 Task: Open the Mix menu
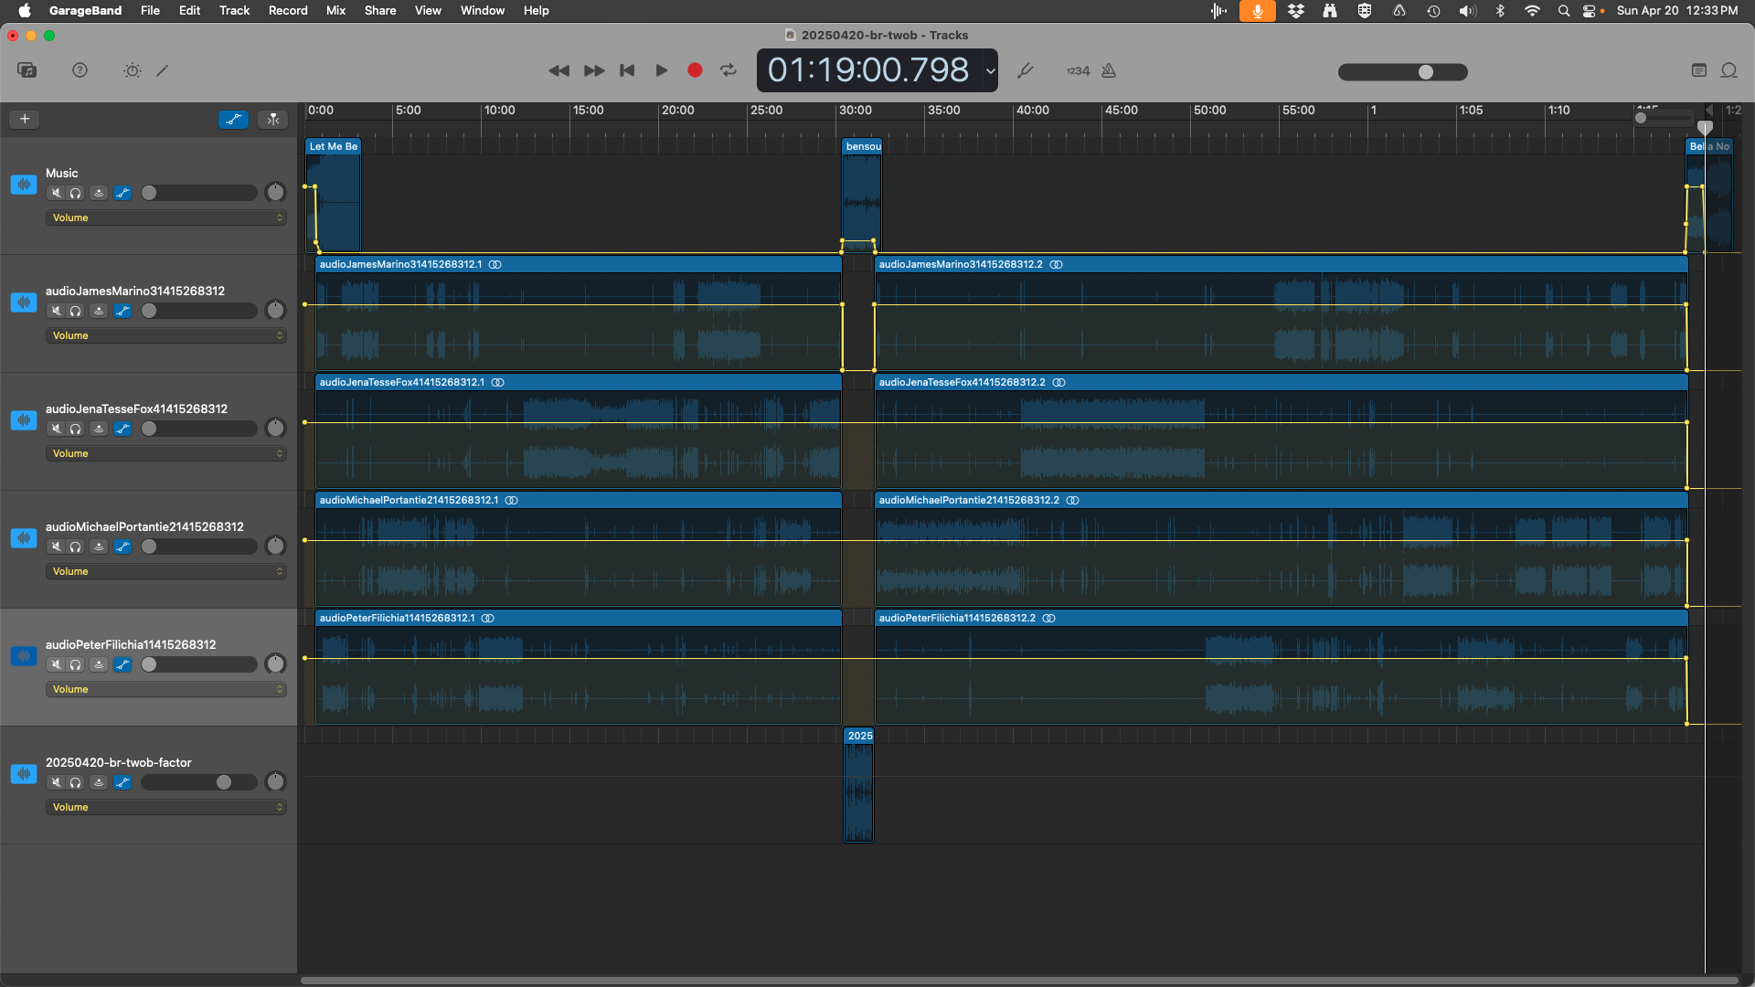pyautogui.click(x=335, y=10)
